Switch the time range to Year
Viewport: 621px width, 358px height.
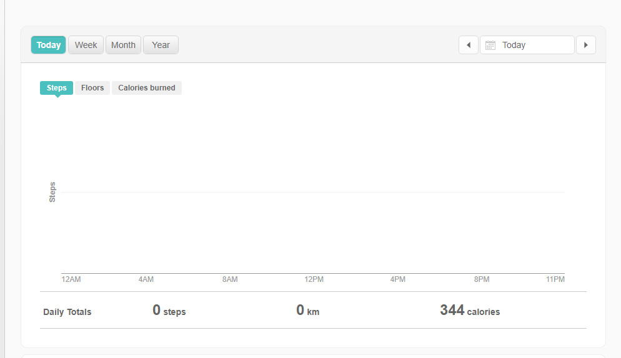pyautogui.click(x=161, y=45)
